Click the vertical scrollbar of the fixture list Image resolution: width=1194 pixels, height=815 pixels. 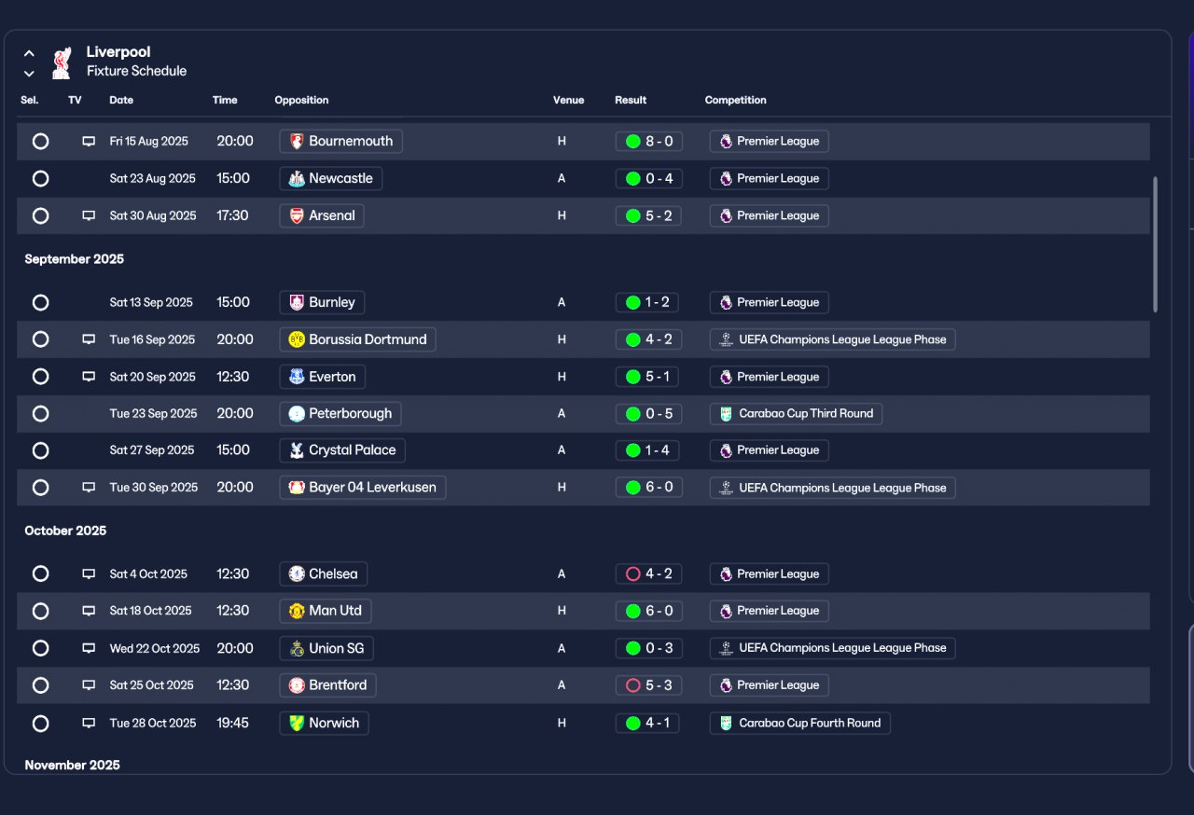coord(1155,244)
